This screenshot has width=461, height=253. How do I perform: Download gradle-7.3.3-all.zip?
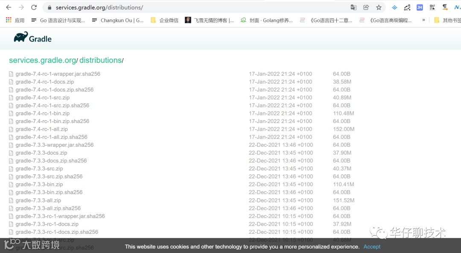click(x=38, y=200)
